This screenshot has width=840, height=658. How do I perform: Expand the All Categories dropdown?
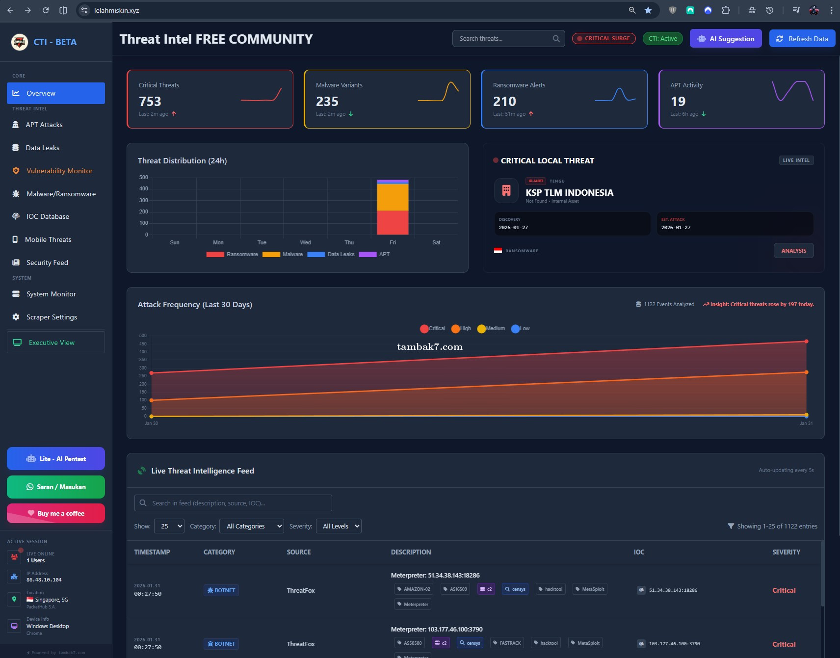click(x=251, y=526)
